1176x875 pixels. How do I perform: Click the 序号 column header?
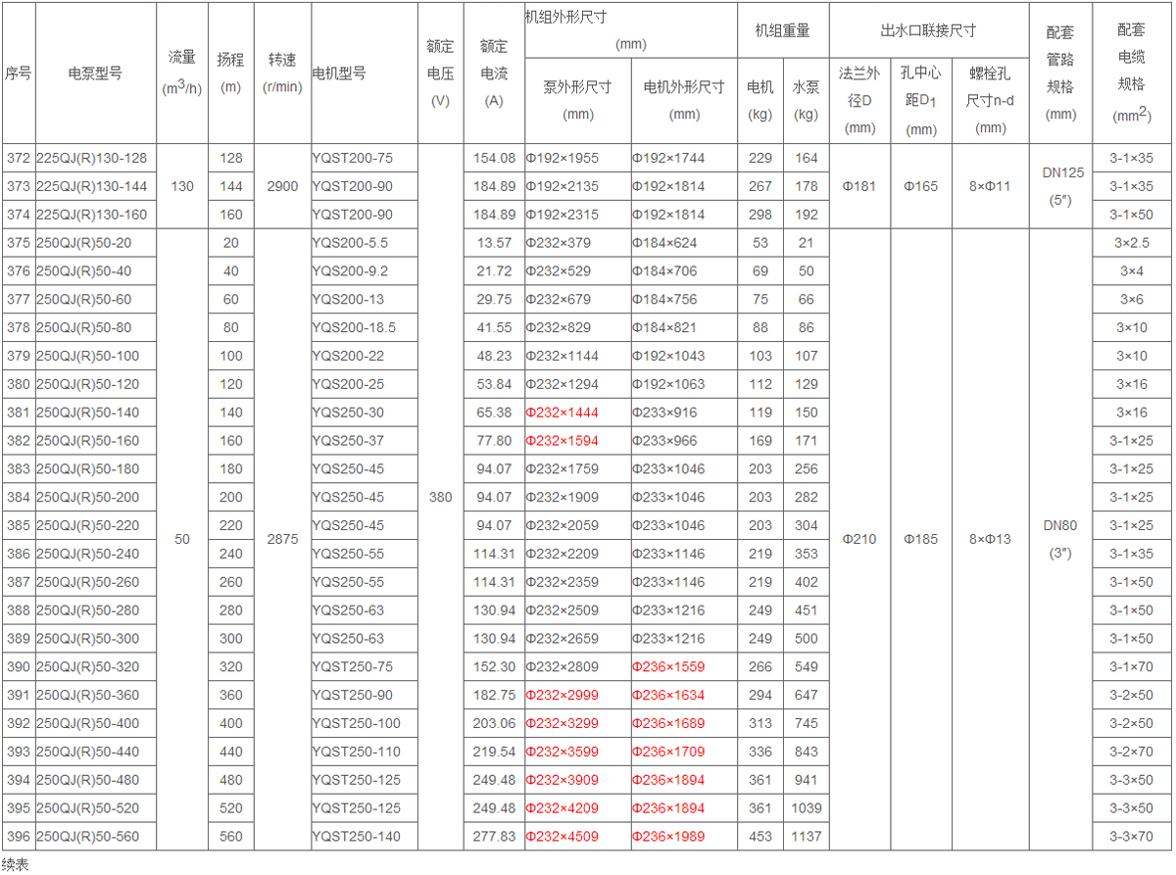(x=19, y=73)
